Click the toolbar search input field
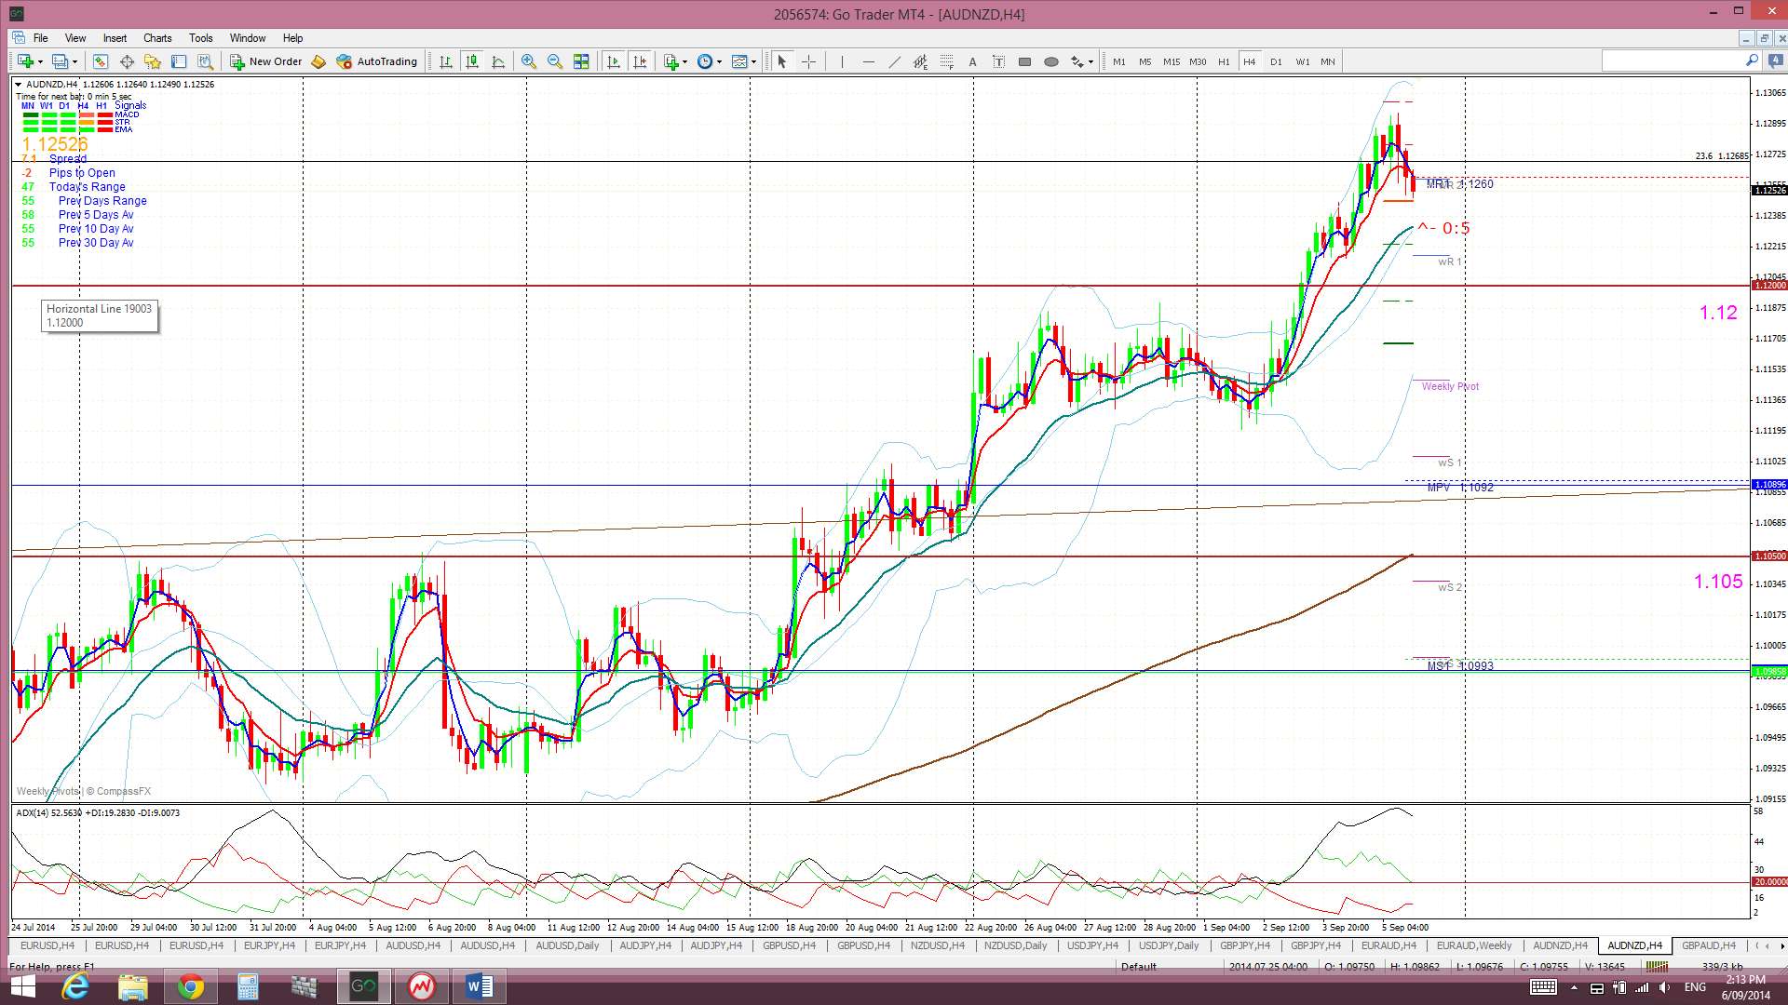The image size is (1788, 1005). click(1673, 61)
